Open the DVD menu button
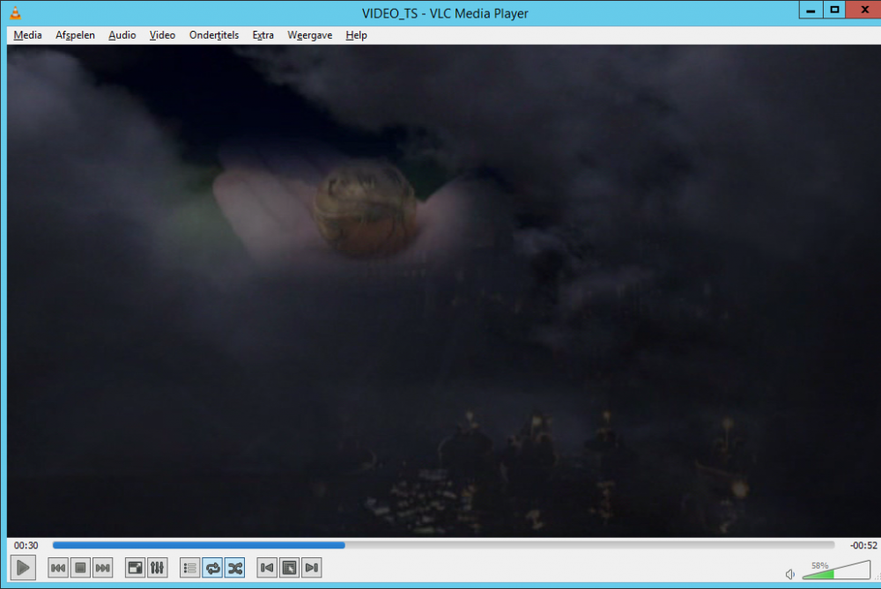Screen dimensions: 881x589 289,568
